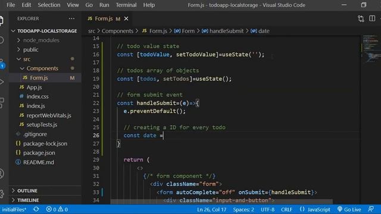The width and height of the screenshot is (381, 214).
Task: Click the Components breadcrumb segment
Action: [117, 31]
